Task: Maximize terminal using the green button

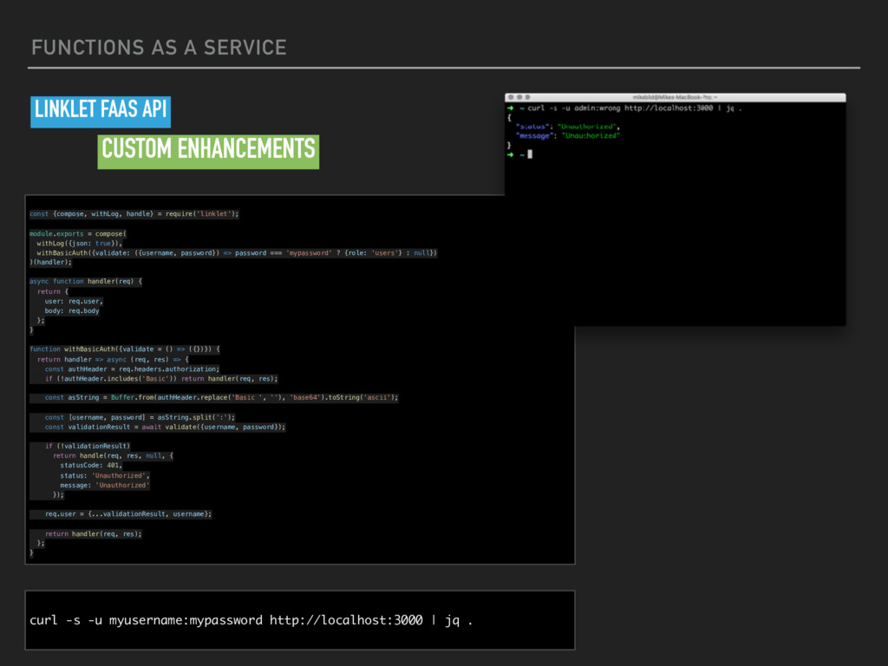Action: (528, 97)
